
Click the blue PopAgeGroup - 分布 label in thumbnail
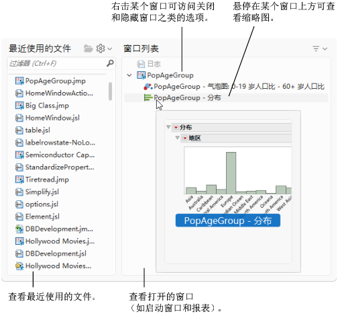pos(228,221)
